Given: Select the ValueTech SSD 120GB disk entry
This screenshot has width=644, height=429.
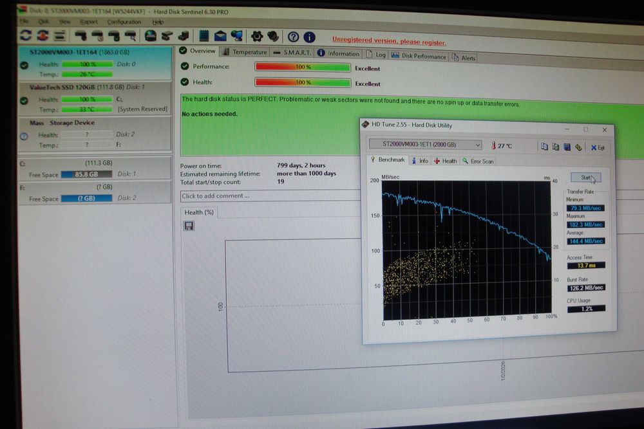Looking at the screenshot, I should [x=95, y=98].
